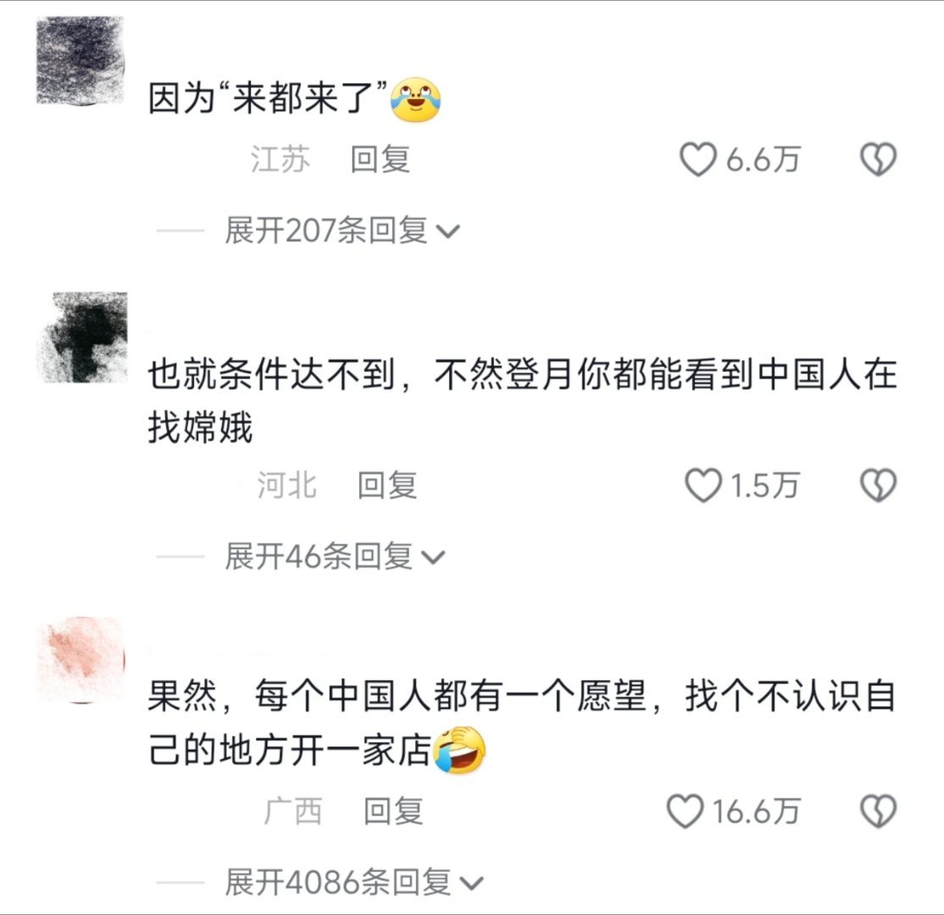
Task: Dislike the 河北 comment with broken heart
Action: tap(879, 485)
